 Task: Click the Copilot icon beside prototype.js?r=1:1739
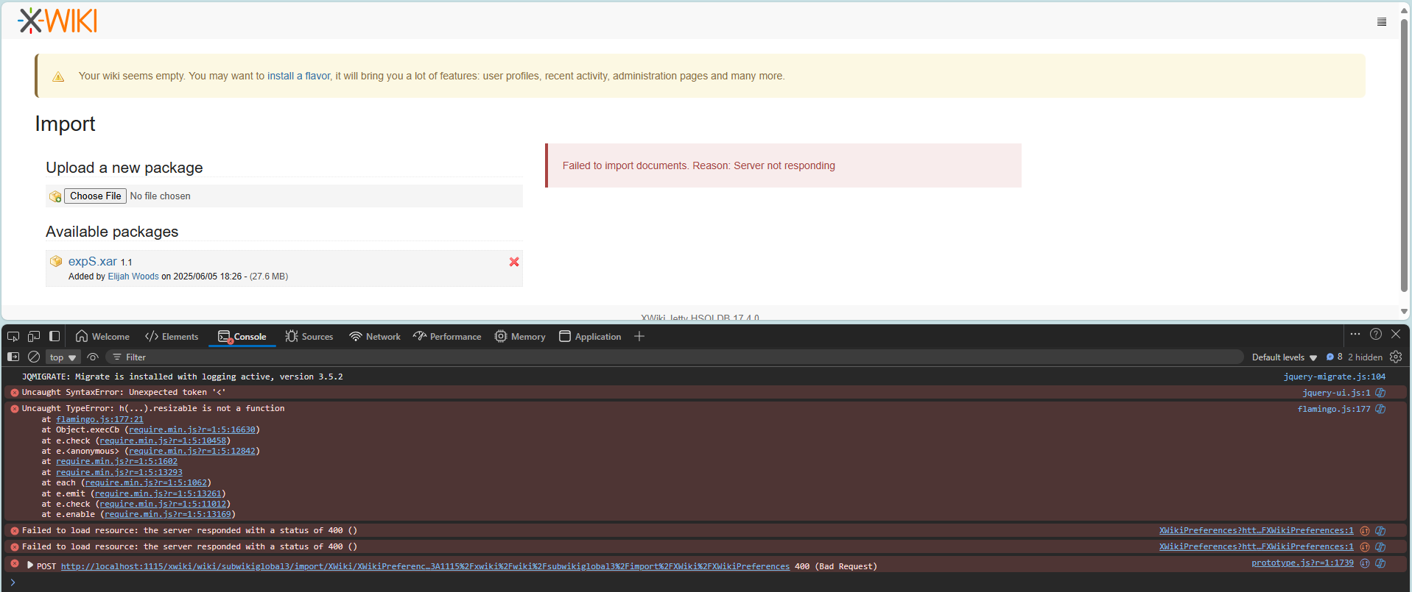tap(1380, 563)
